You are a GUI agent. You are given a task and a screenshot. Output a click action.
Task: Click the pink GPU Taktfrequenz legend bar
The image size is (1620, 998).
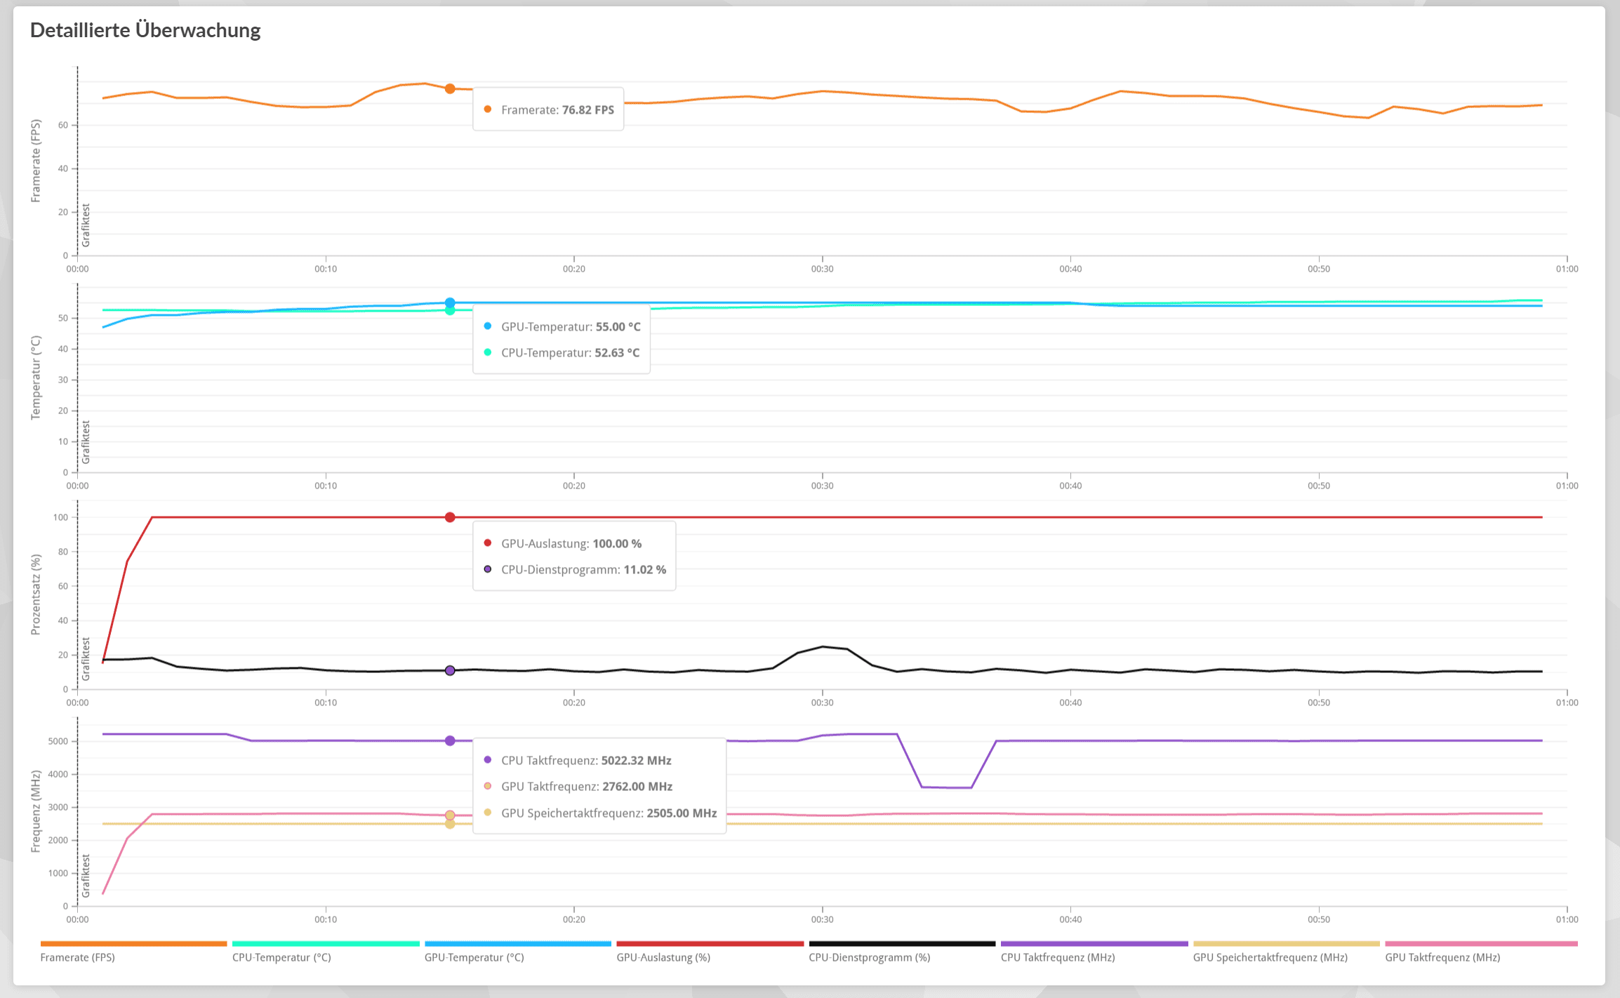point(1481,944)
